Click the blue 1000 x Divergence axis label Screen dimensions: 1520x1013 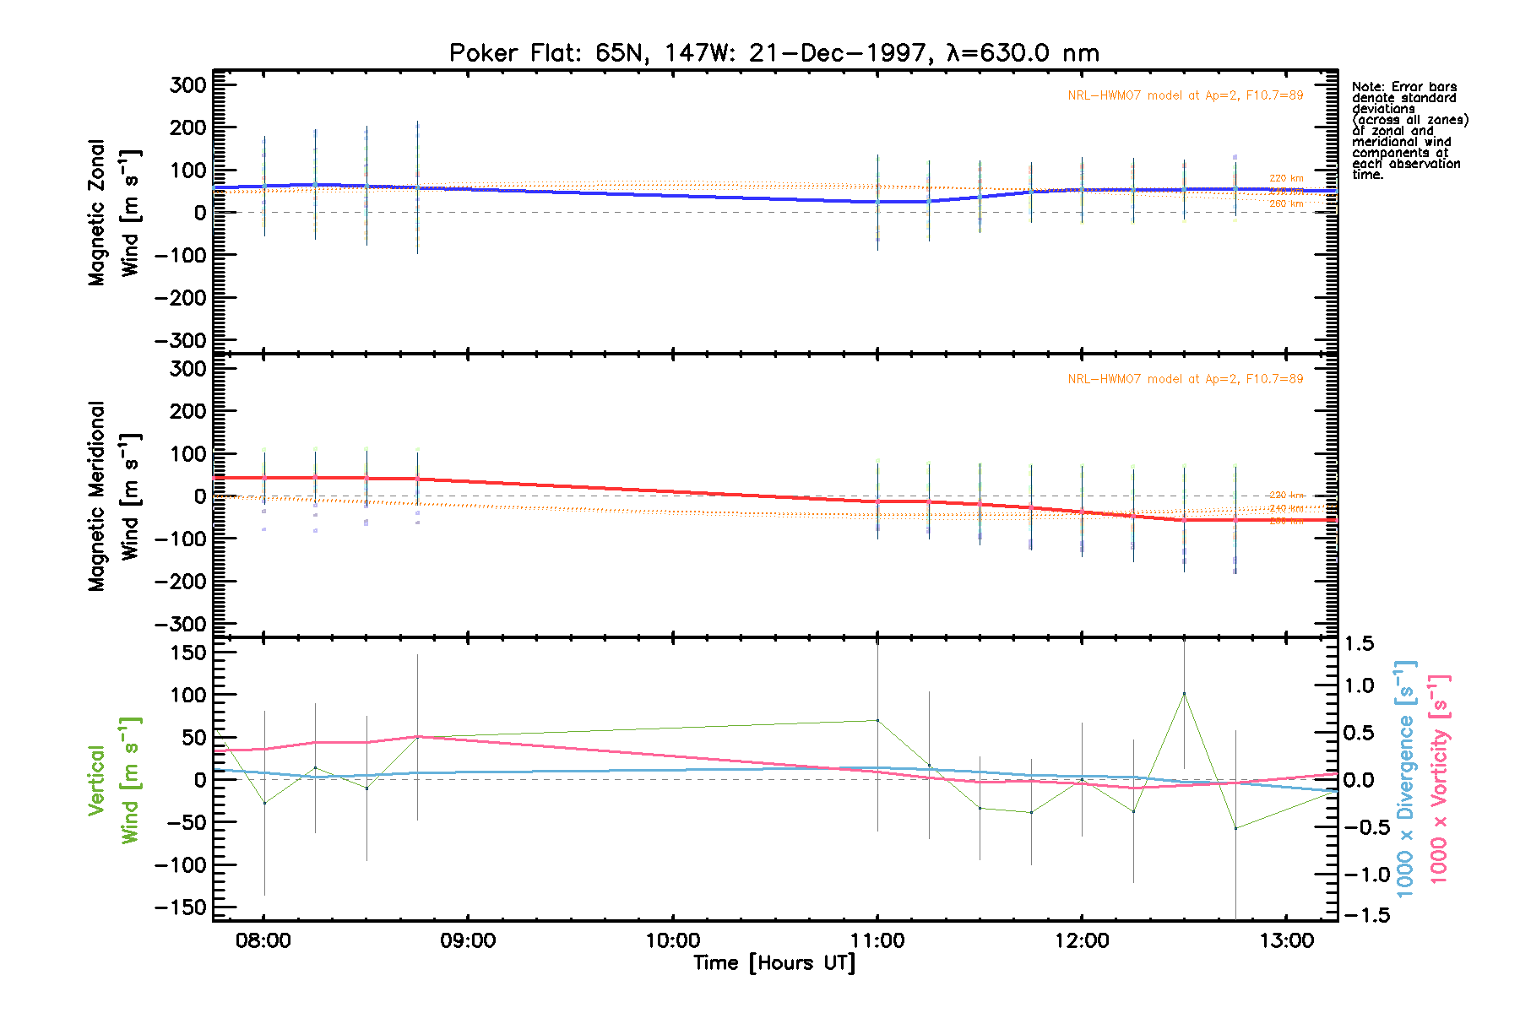(x=1405, y=780)
